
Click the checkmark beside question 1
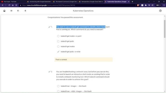(x=49, y=27)
